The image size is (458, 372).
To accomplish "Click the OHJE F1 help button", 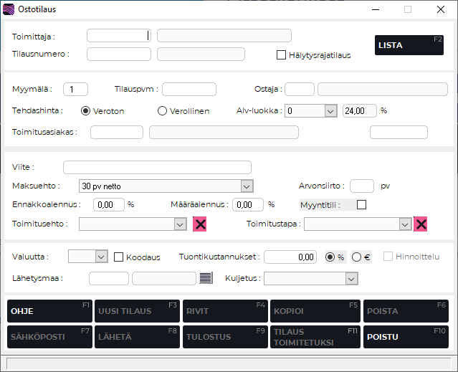I will (x=49, y=311).
